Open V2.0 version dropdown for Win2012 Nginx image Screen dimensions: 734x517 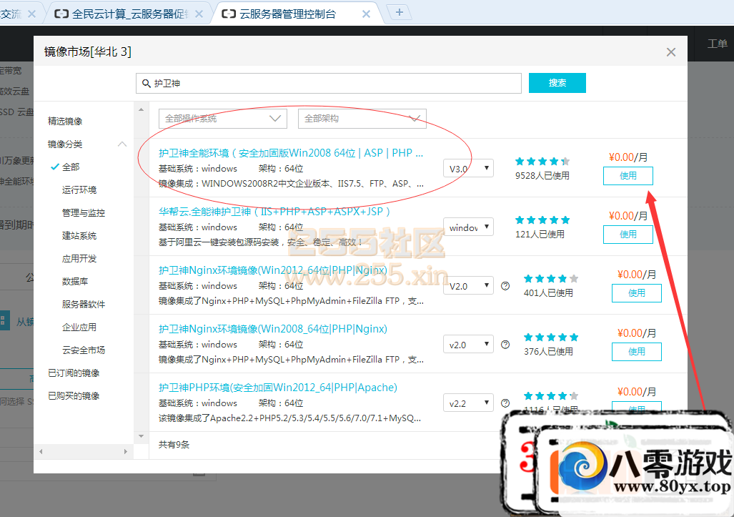[468, 285]
